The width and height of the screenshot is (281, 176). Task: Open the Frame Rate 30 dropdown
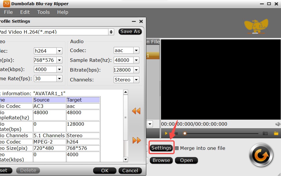click(60, 78)
